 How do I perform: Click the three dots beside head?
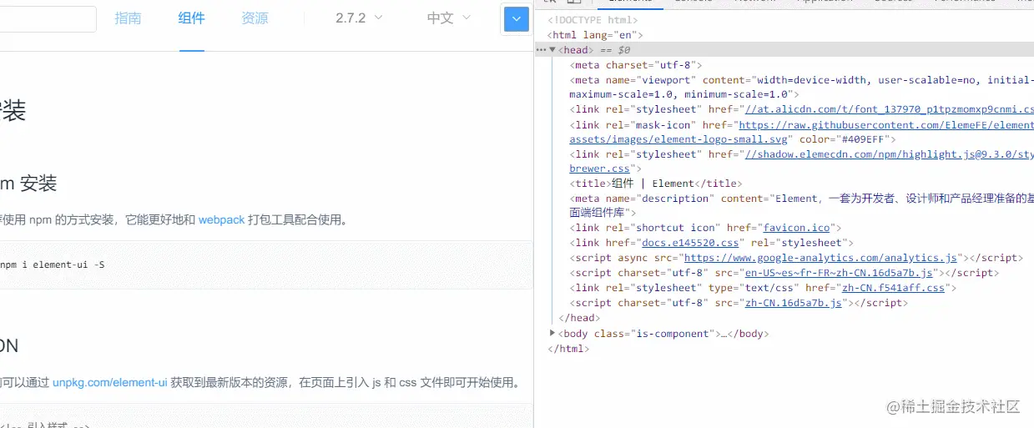pos(541,50)
